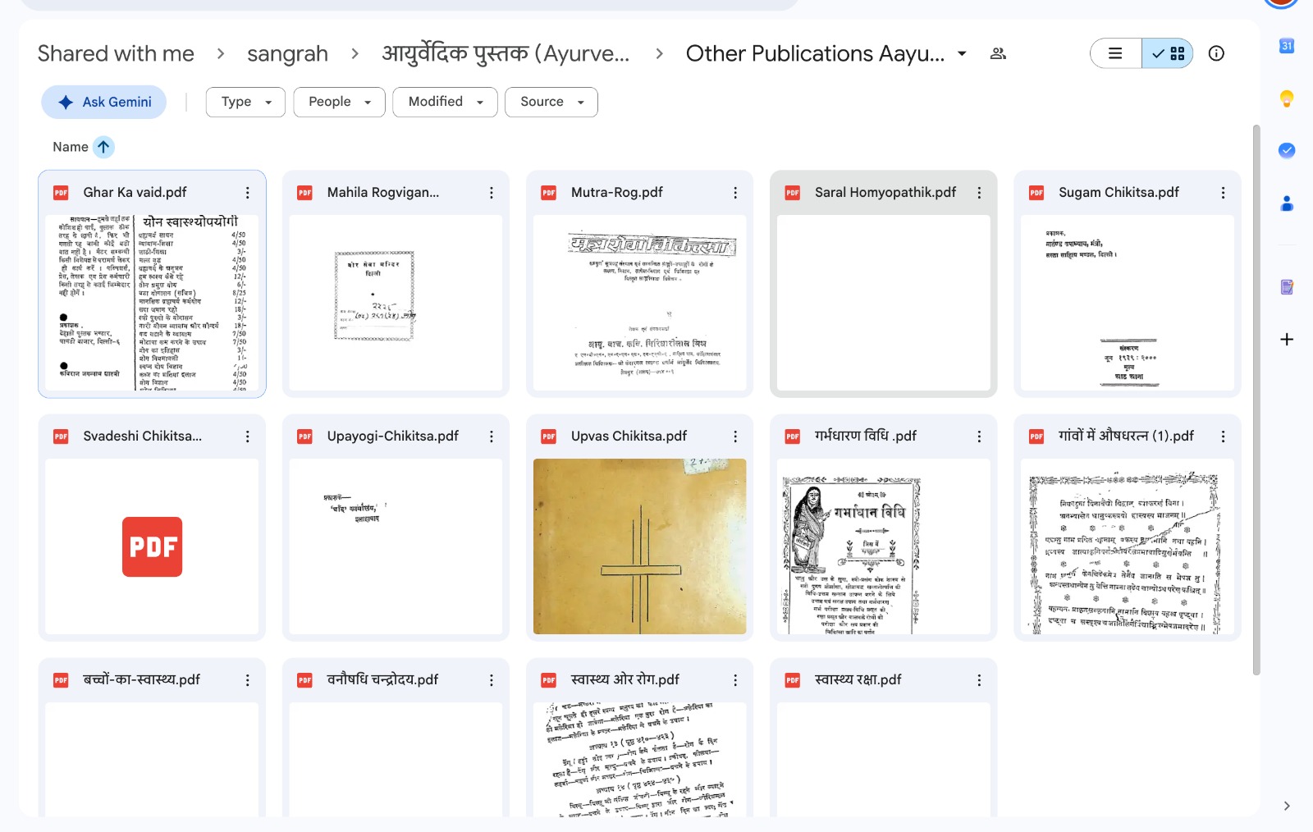Click file name Saral Homyopathik.pdf
The height and width of the screenshot is (832, 1313).
click(x=885, y=192)
